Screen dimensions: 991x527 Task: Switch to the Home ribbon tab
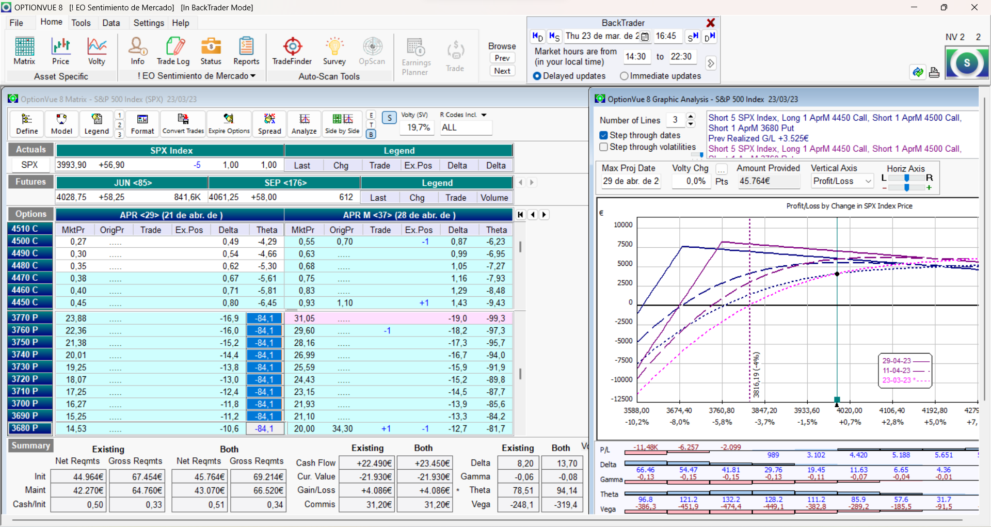(52, 22)
